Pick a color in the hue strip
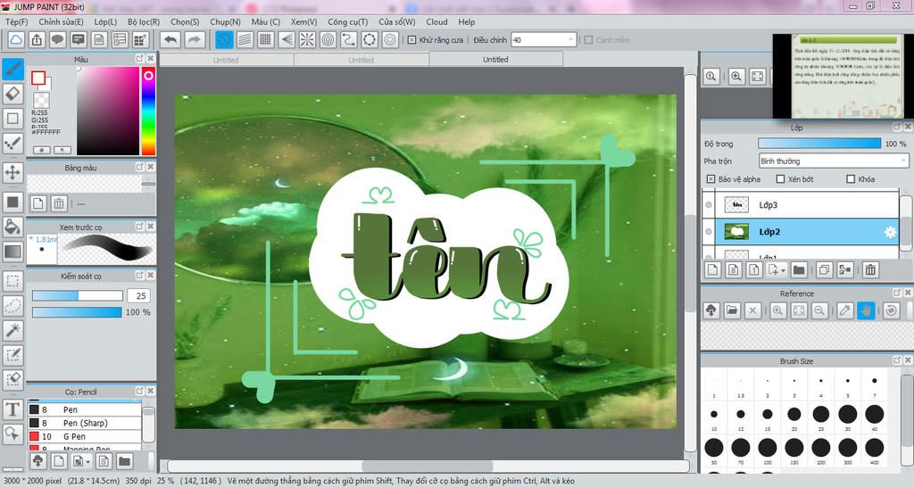The width and height of the screenshot is (914, 487). pos(148,111)
